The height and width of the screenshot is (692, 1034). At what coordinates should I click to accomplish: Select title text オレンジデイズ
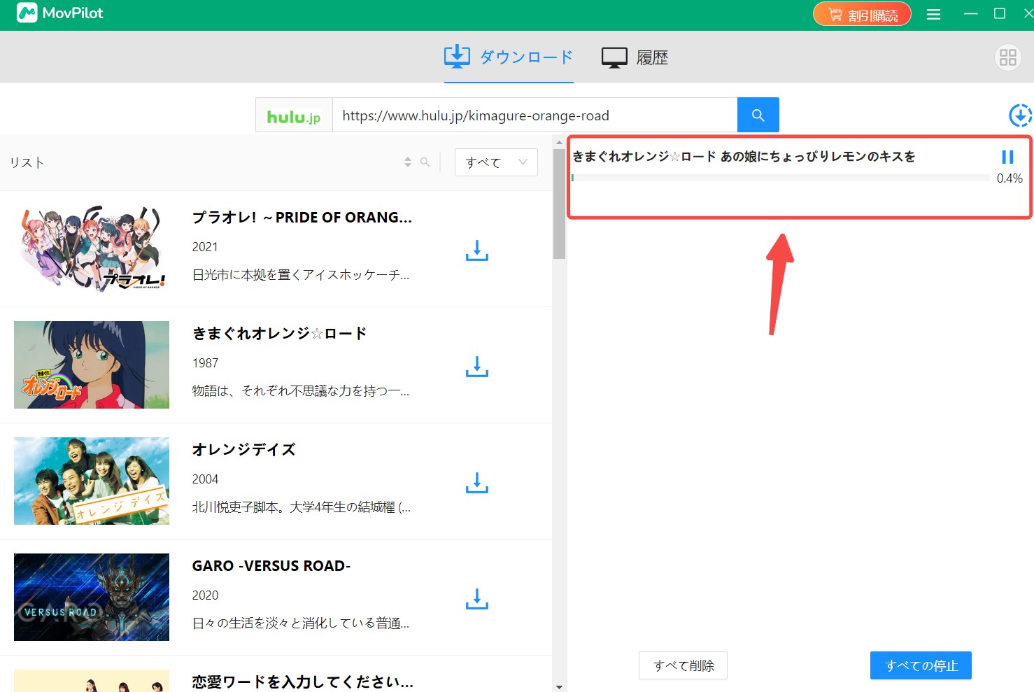(244, 450)
